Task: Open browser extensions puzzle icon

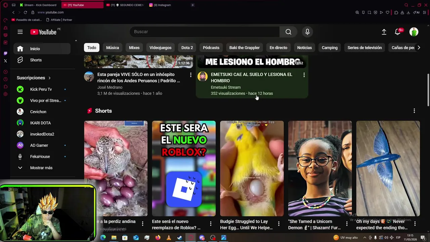Action: (x=396, y=12)
